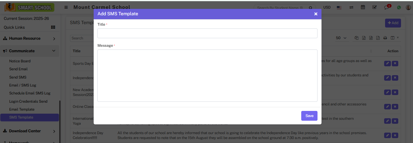Click the WhatsApp icon
This screenshot has width=413, height=143.
pos(399,7)
